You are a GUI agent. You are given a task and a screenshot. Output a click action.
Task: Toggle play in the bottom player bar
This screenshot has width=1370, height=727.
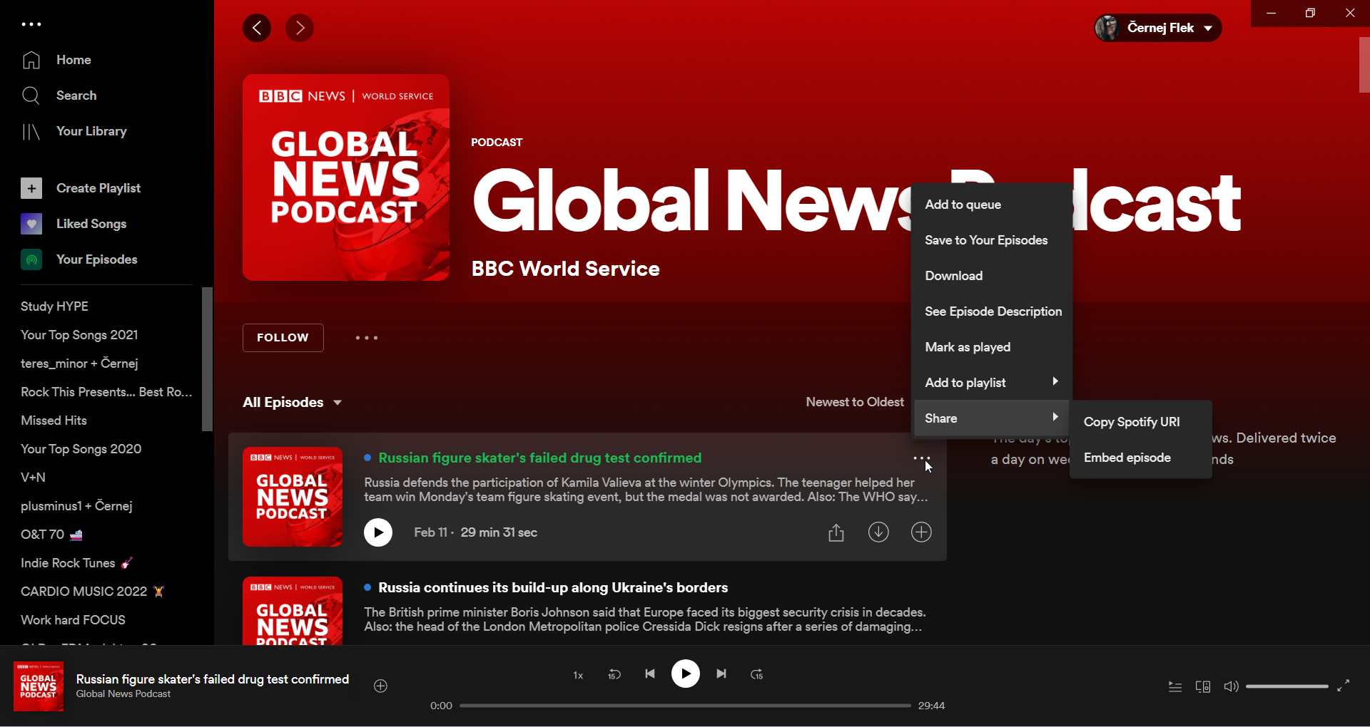point(685,674)
